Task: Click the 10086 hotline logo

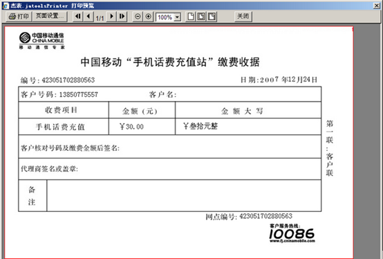Action: point(292,233)
